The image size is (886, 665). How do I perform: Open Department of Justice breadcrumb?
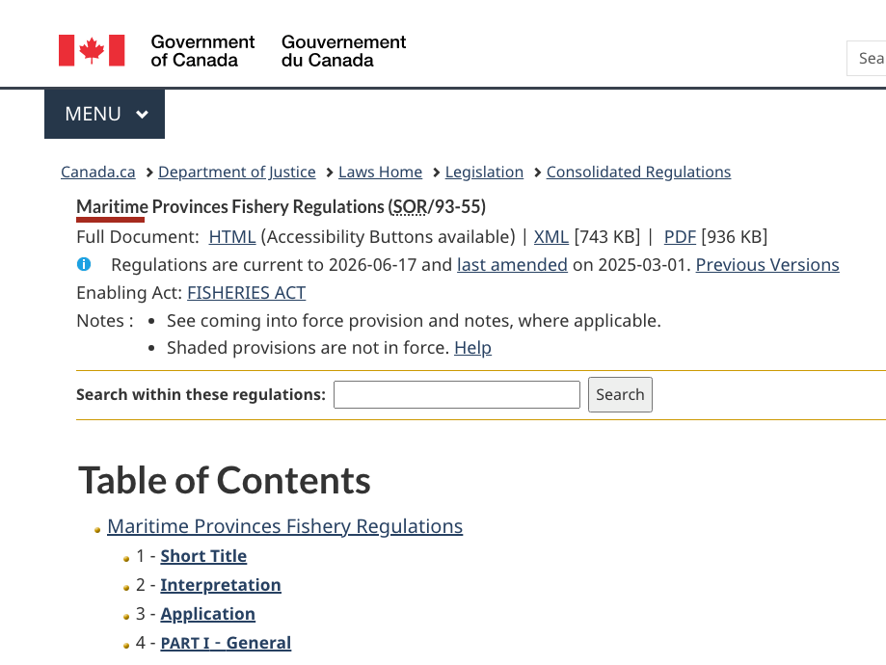[x=237, y=172]
